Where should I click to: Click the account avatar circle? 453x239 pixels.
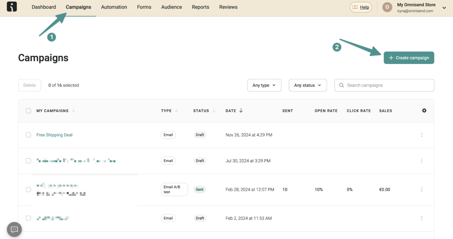click(x=387, y=7)
